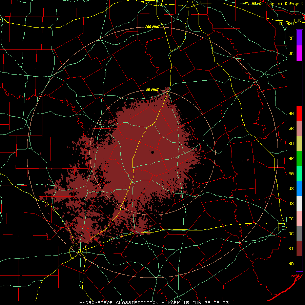Select the IC light pink legend swatch
This screenshot has height=305, width=305.
[x=299, y=219]
